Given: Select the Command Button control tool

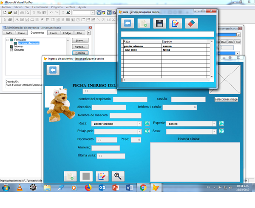Looking at the screenshot, I should click(x=32, y=20).
